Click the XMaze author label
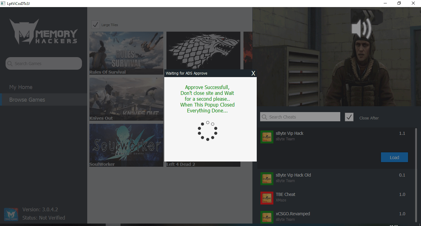Image resolution: width=421 pixels, height=226 pixels. coord(281,200)
